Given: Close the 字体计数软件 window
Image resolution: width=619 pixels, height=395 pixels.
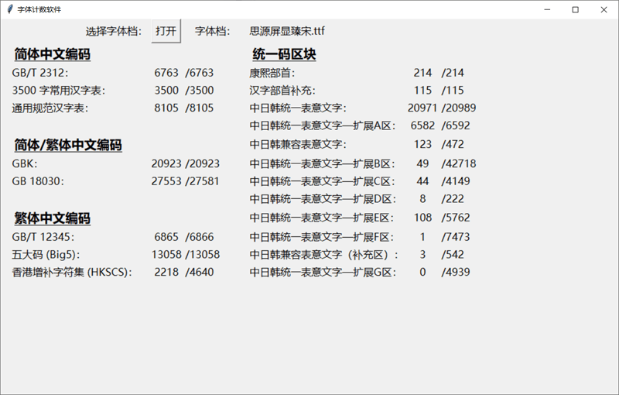Looking at the screenshot, I should point(604,9).
